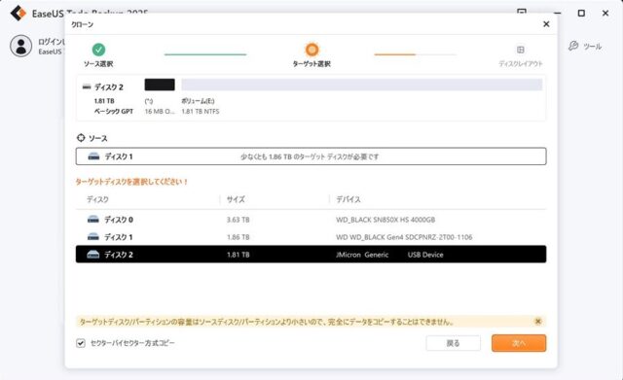Image resolution: width=623 pixels, height=380 pixels.
Task: Click the source crosshair icon
Action: coord(81,138)
